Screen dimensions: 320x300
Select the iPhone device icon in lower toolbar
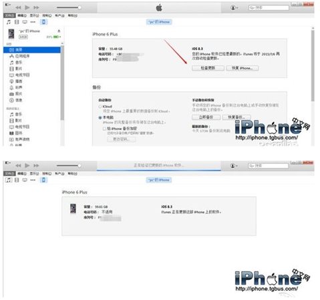pyautogui.click(x=43, y=180)
